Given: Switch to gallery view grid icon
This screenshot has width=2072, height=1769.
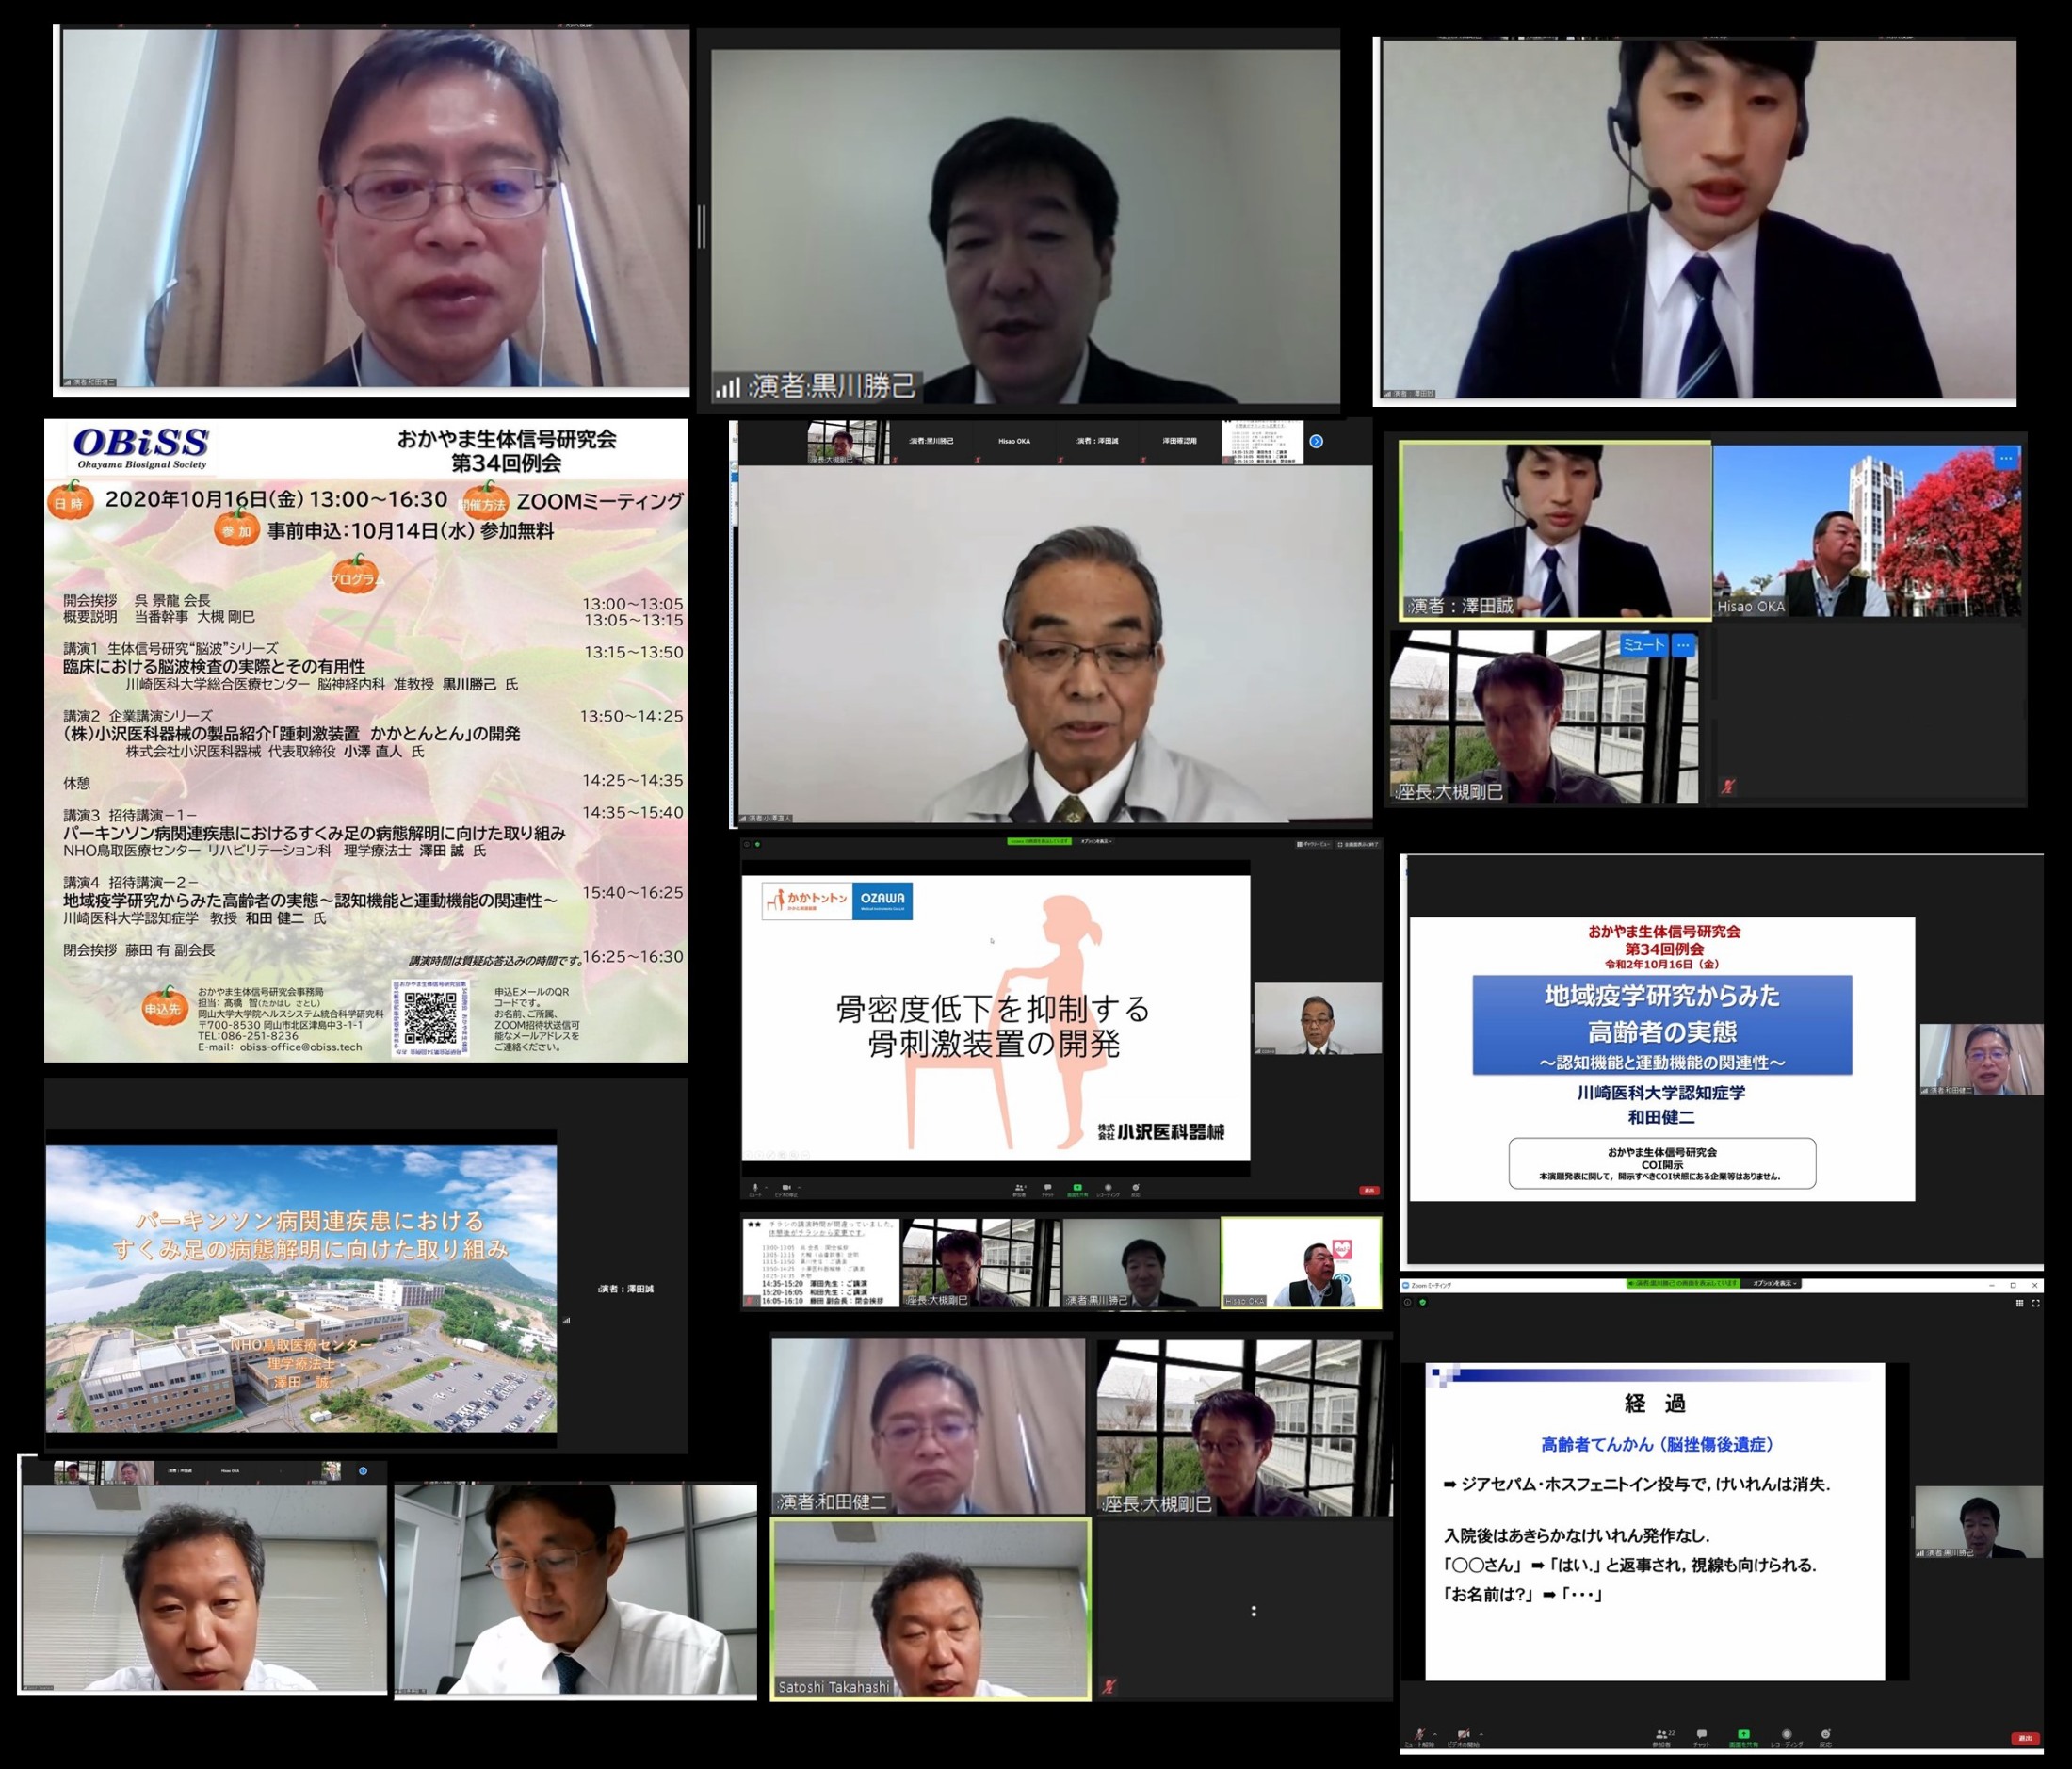Looking at the screenshot, I should pyautogui.click(x=2019, y=1303).
